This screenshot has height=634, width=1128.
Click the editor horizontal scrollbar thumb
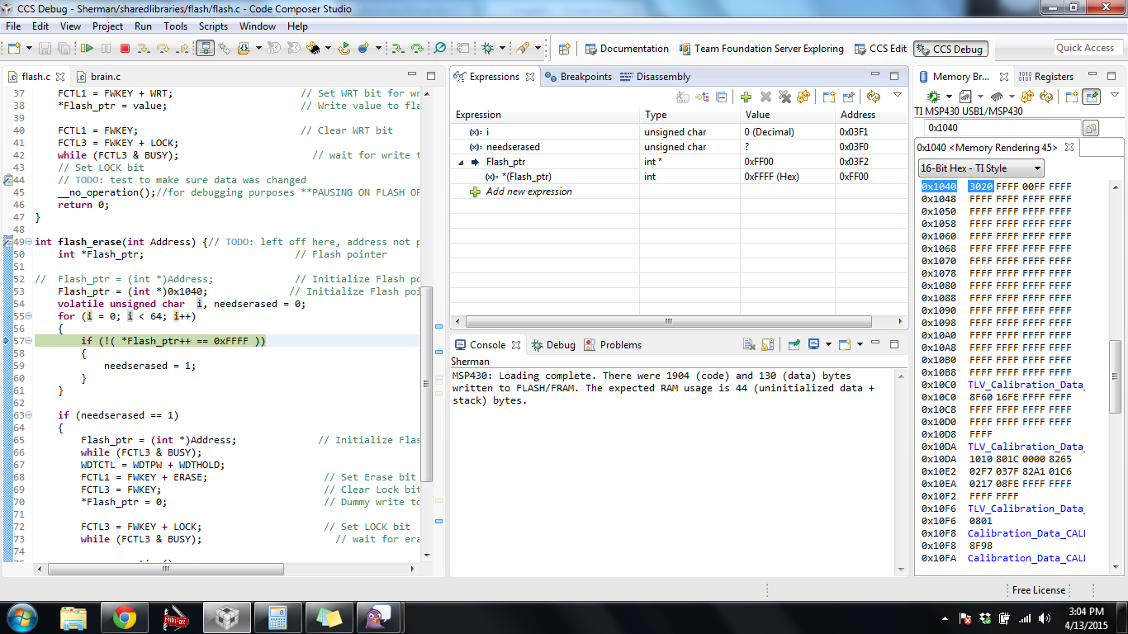click(166, 569)
